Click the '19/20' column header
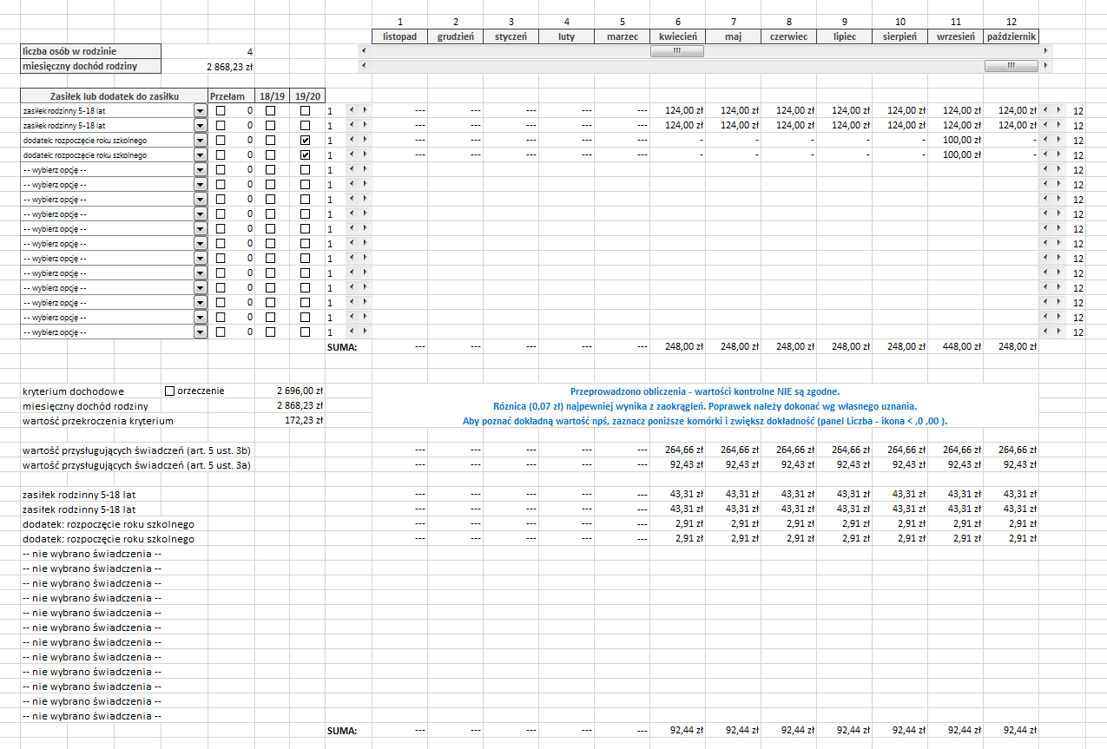 click(x=306, y=95)
